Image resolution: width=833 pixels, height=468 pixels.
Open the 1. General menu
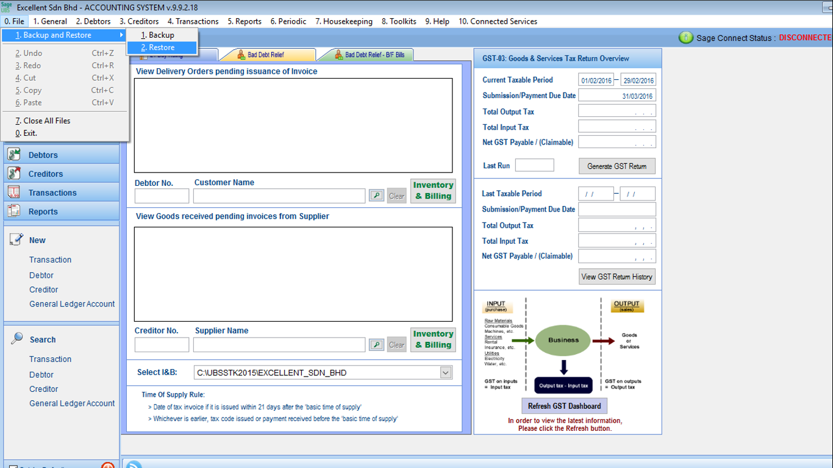50,21
